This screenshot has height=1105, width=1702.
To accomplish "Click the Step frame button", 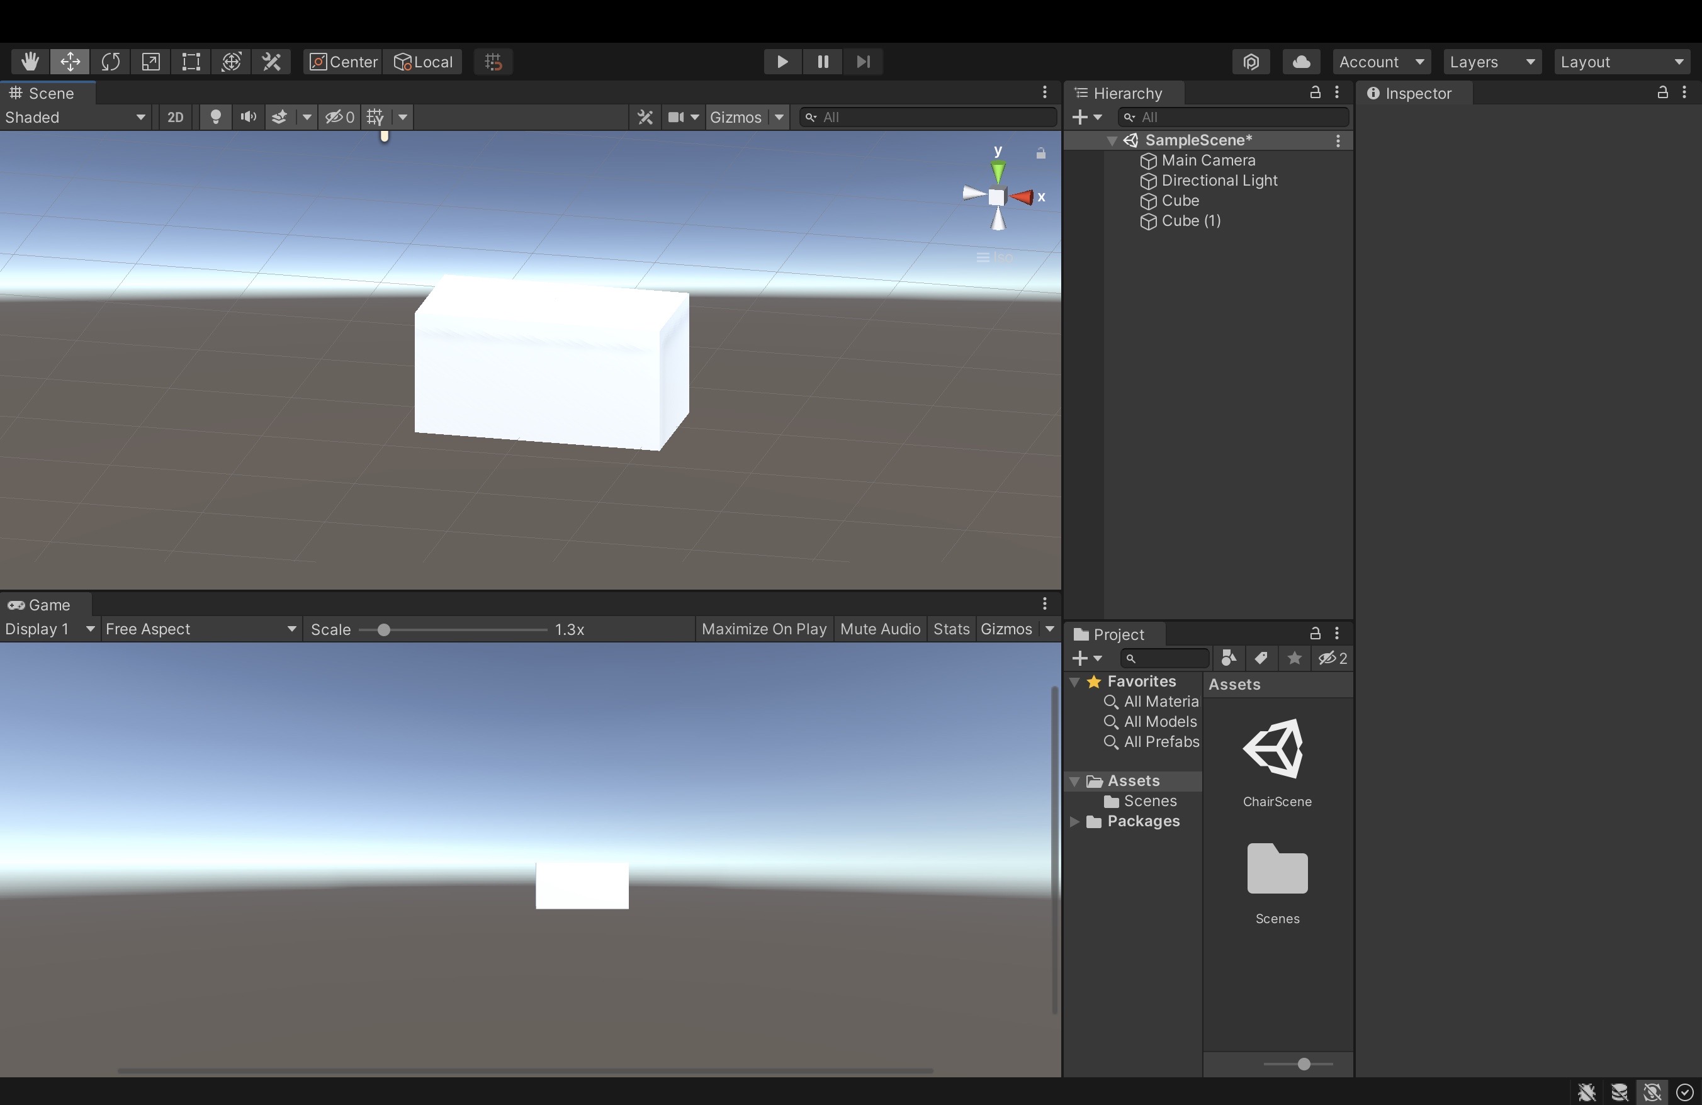I will click(863, 62).
